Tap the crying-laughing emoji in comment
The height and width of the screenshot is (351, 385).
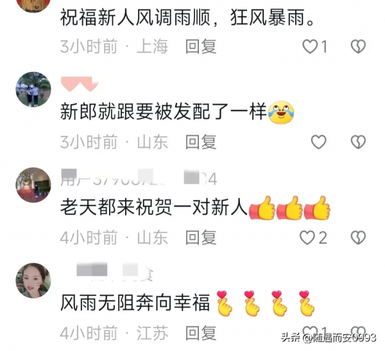point(281,112)
